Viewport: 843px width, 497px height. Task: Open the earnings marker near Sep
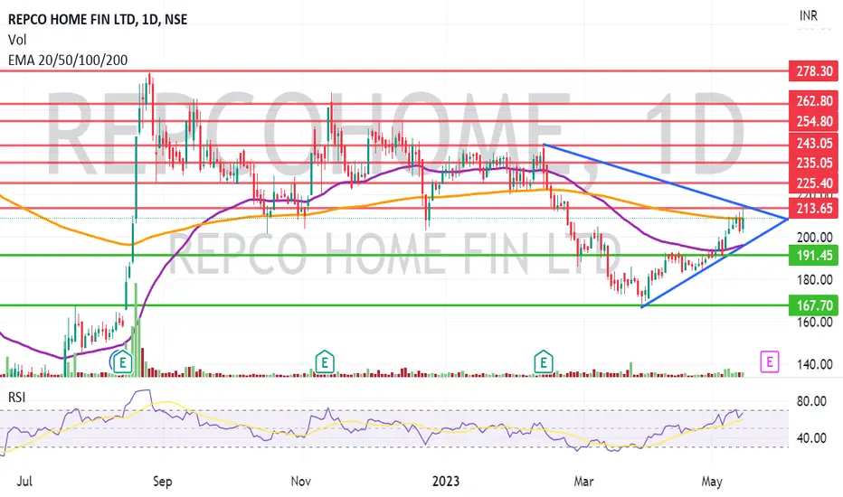[123, 362]
